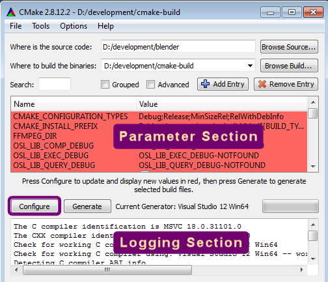Open the Tools menu
Screen dimensions: 328x282
tap(40, 26)
